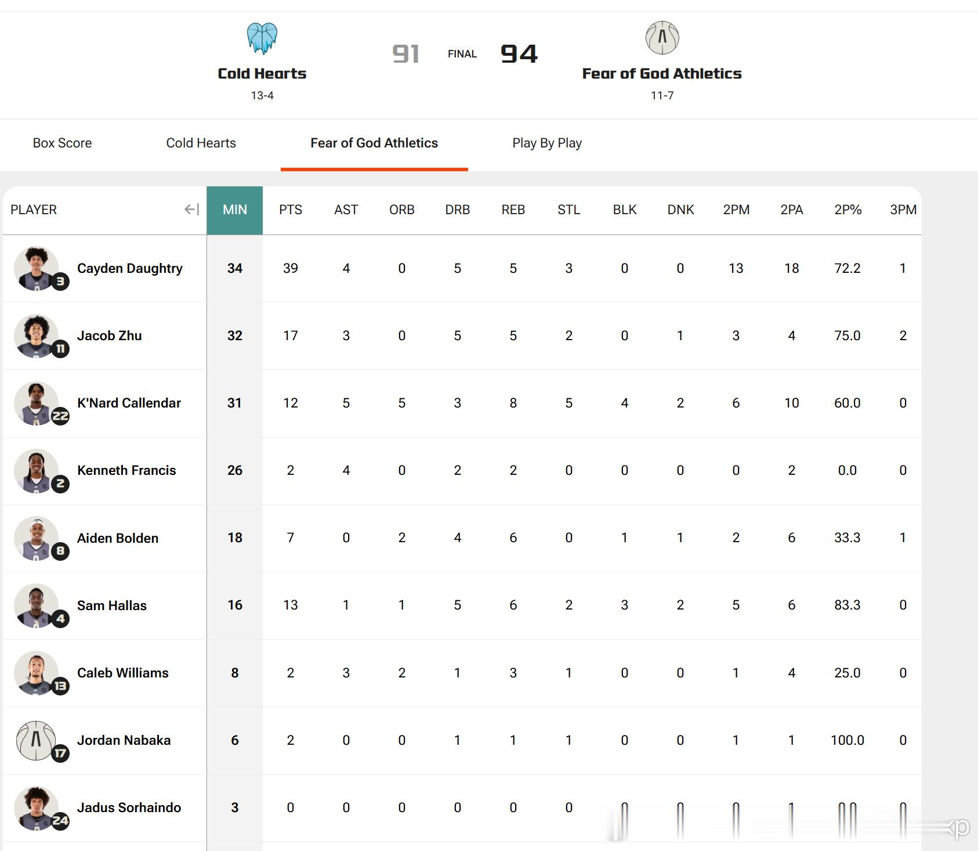
Task: Select the Fear of God Athletics tab
Action: tap(374, 143)
